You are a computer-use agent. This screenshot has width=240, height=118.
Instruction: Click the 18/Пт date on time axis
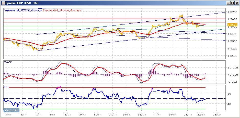tap(172, 114)
